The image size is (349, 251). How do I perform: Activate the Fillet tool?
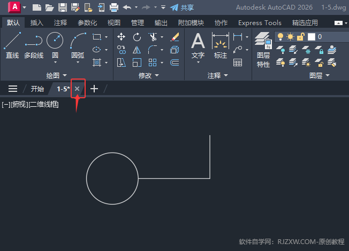[153, 50]
